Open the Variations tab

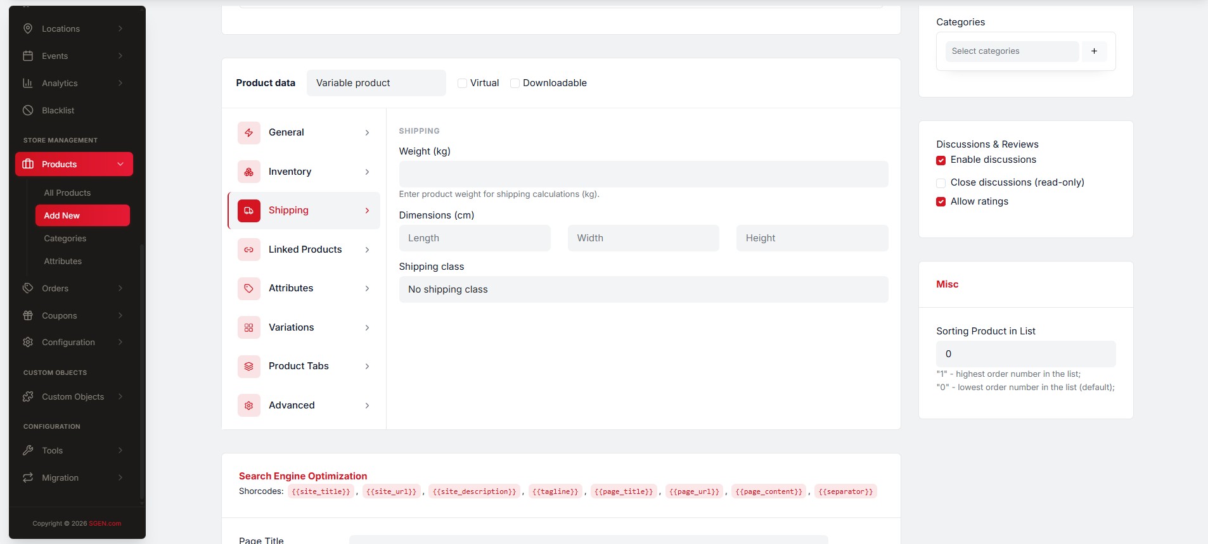click(x=304, y=327)
